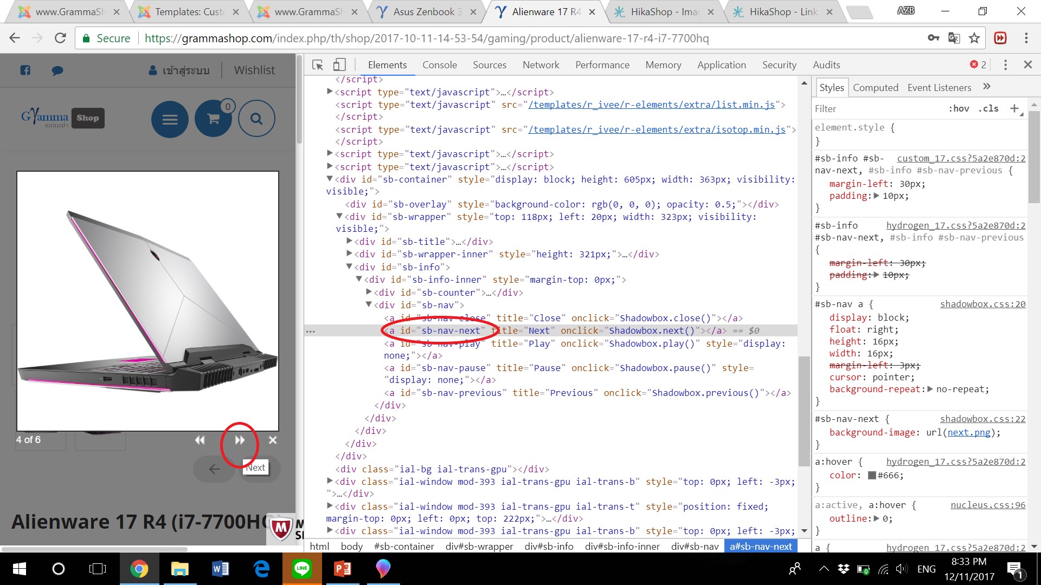Screen dimensions: 1041x585
Task: Open the site search magnifier icon
Action: (x=256, y=119)
